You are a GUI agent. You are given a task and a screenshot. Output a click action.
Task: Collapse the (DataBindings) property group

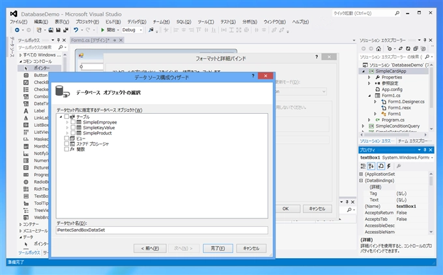click(361, 181)
